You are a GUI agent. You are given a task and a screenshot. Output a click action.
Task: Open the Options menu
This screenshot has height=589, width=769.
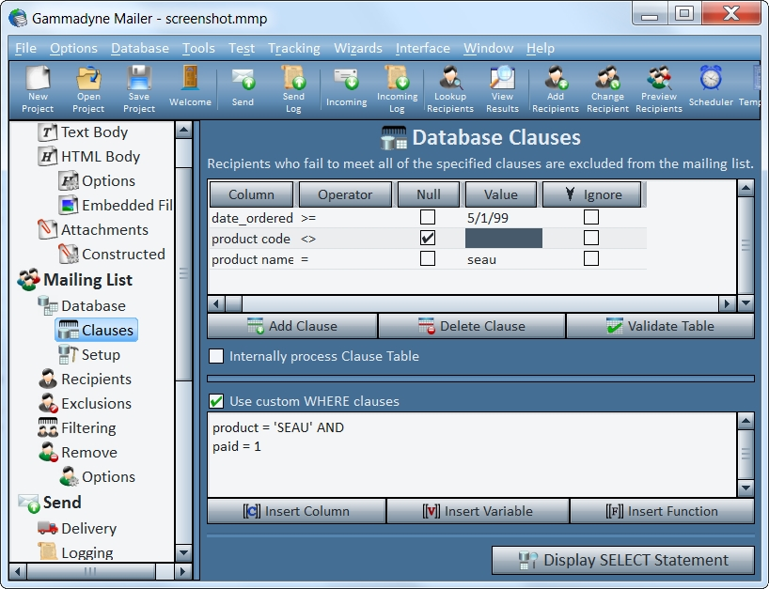73,48
